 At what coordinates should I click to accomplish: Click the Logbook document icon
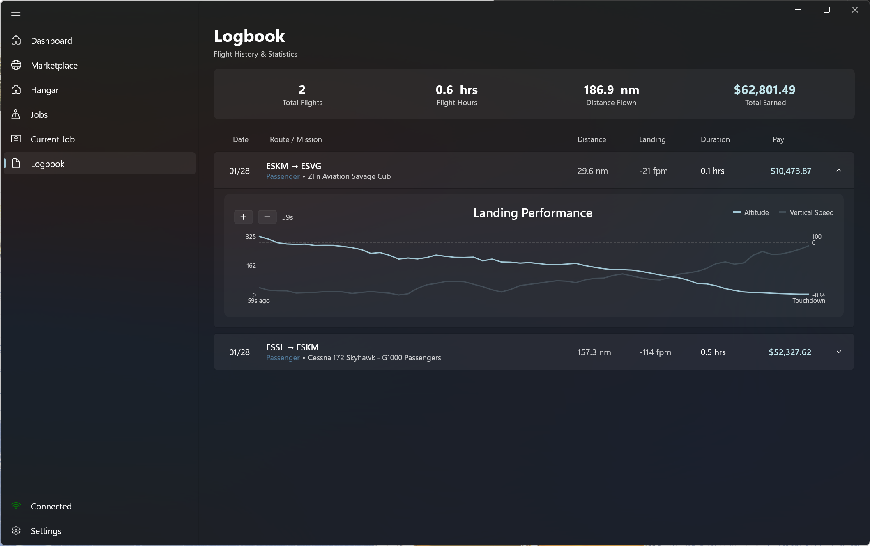(16, 163)
